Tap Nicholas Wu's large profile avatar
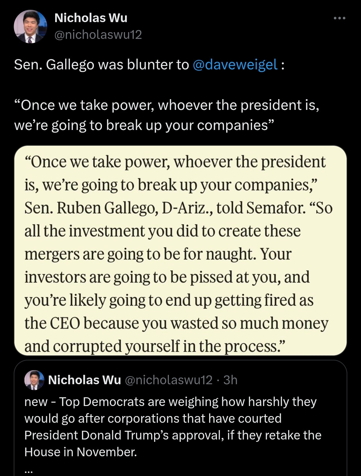Viewport: 361px width, 476px height. point(30,27)
